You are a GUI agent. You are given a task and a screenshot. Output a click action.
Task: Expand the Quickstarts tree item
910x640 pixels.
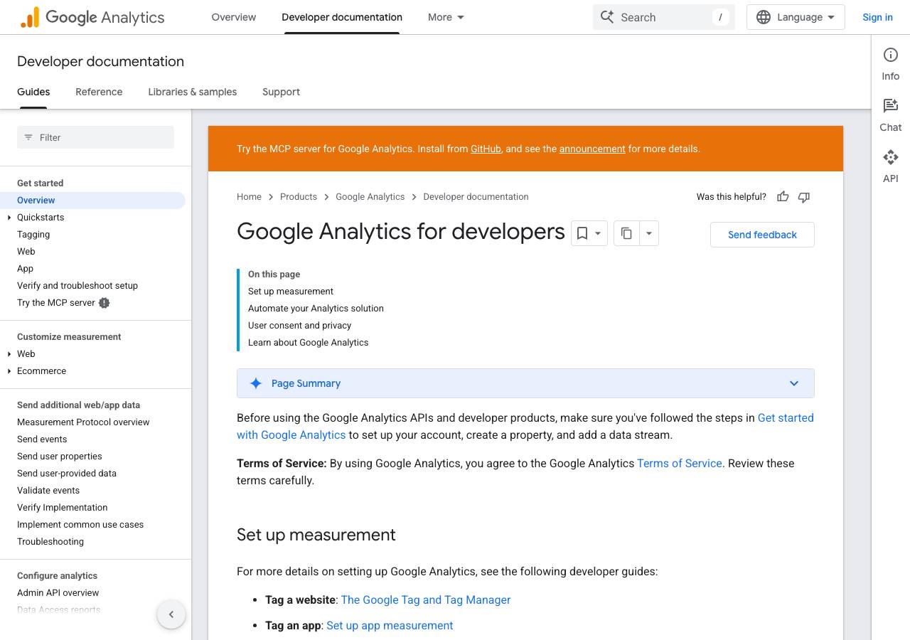9,218
